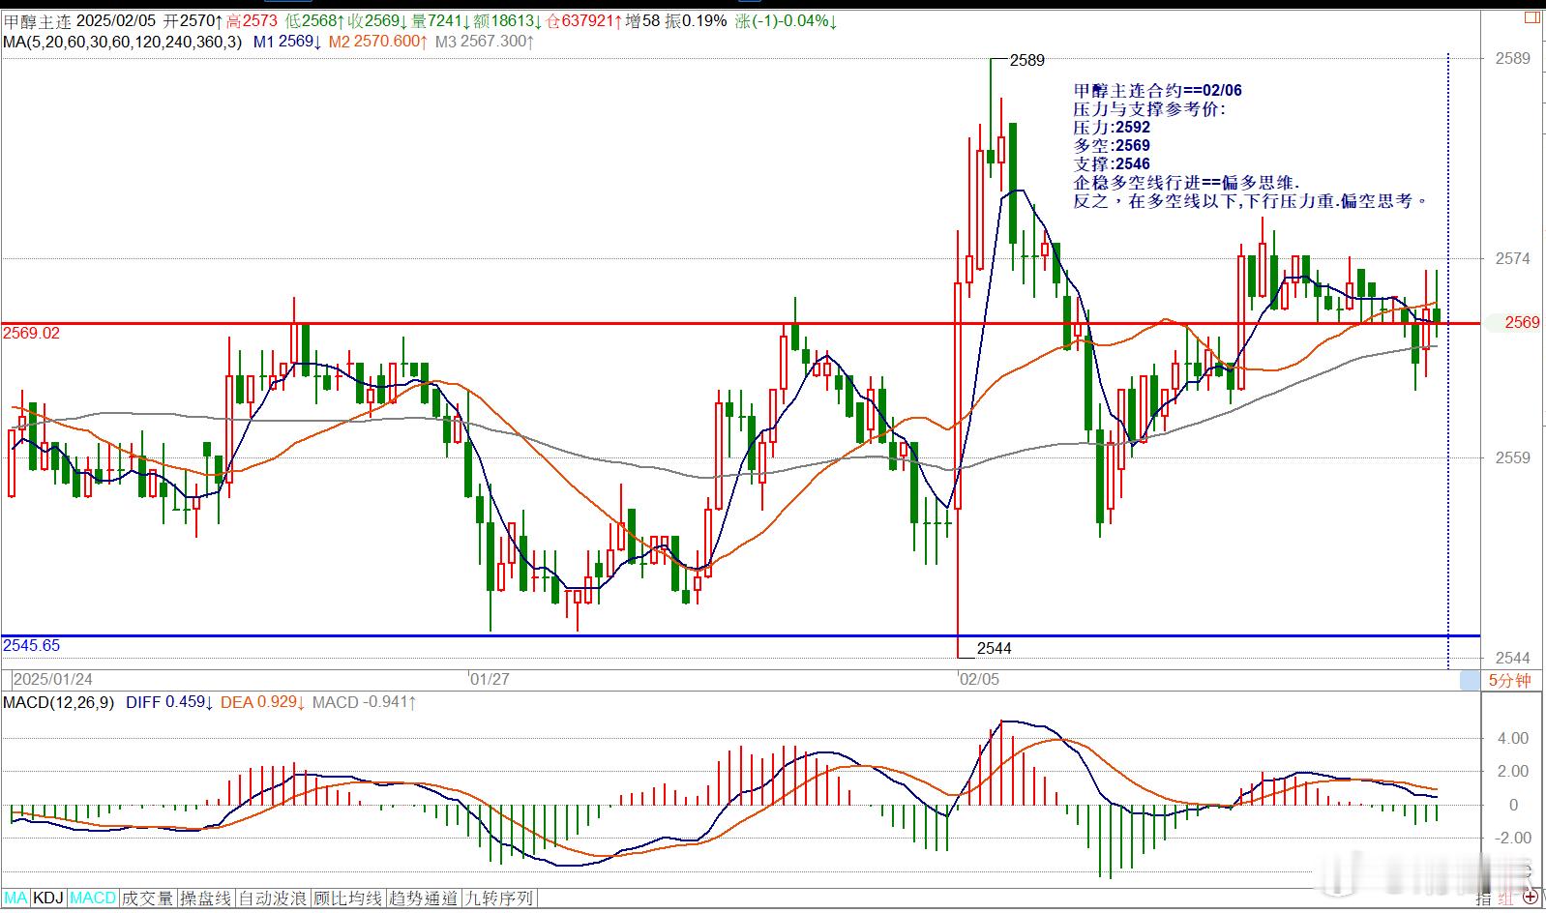The width and height of the screenshot is (1546, 913).
Task: Click the DIFF 0.459 value
Action: 169,702
